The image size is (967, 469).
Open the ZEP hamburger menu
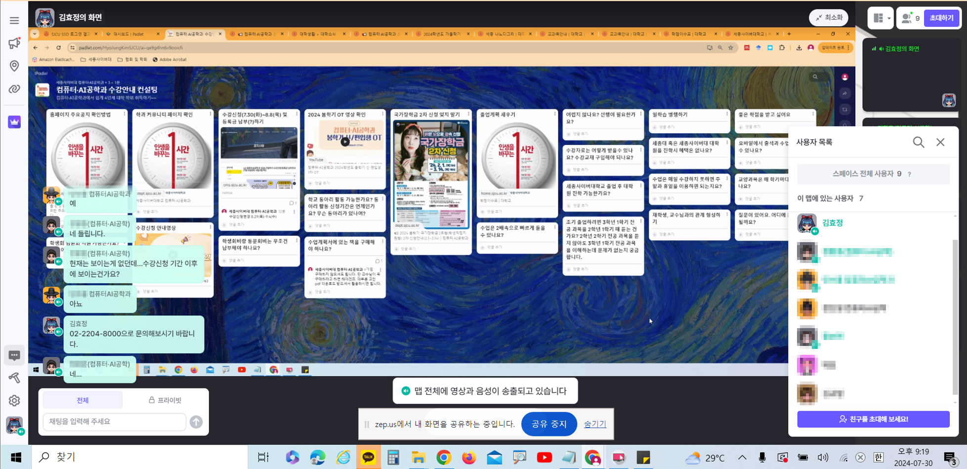[x=14, y=20]
